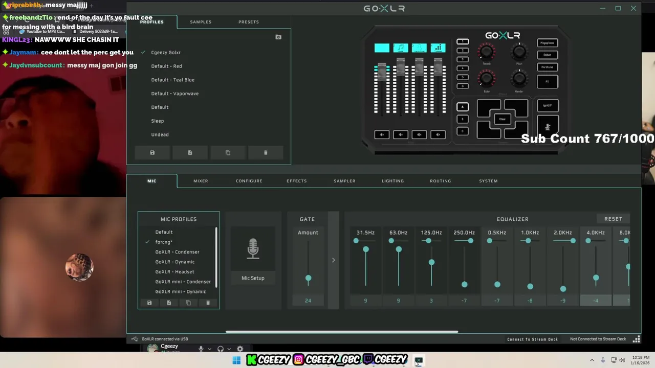This screenshot has width=655, height=368.
Task: Click the import mic profile icon
Action: pyautogui.click(x=169, y=303)
